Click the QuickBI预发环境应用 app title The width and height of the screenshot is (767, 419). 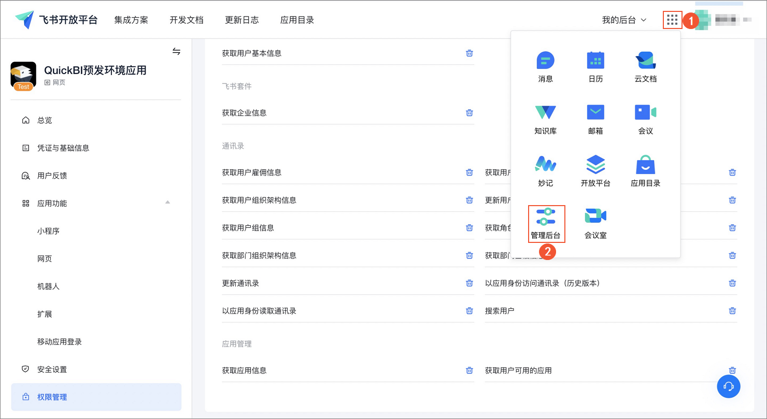tap(95, 70)
